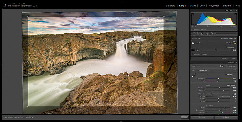Collapse the Histograma panel
This screenshot has height=122, width=242.
pos(237,10)
